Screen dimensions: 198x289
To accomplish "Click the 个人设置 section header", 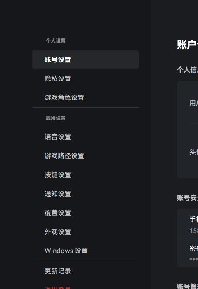I will click(x=56, y=41).
